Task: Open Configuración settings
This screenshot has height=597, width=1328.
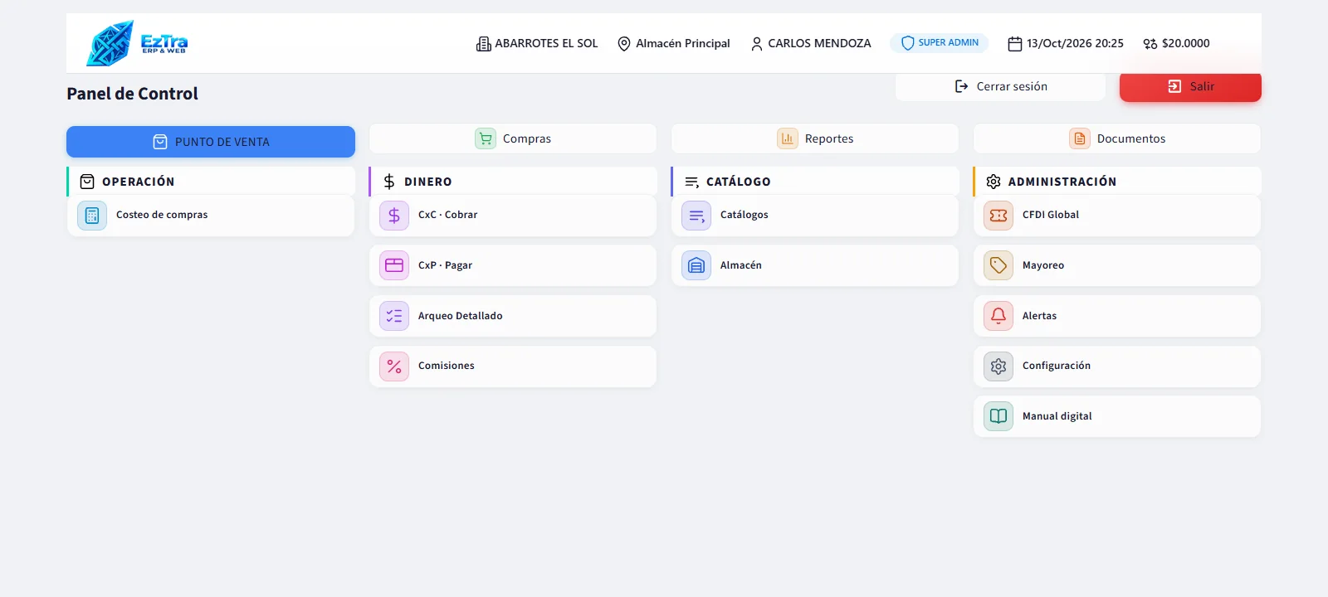Action: click(x=1117, y=366)
